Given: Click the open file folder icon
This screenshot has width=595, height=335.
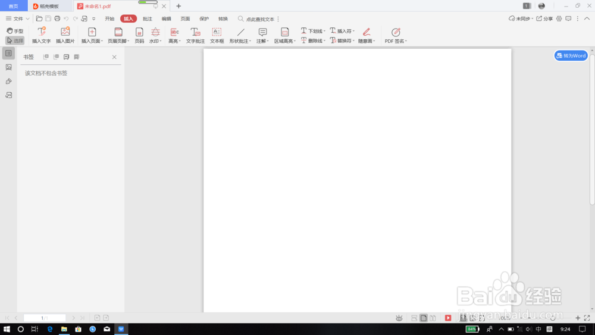Looking at the screenshot, I should point(39,18).
